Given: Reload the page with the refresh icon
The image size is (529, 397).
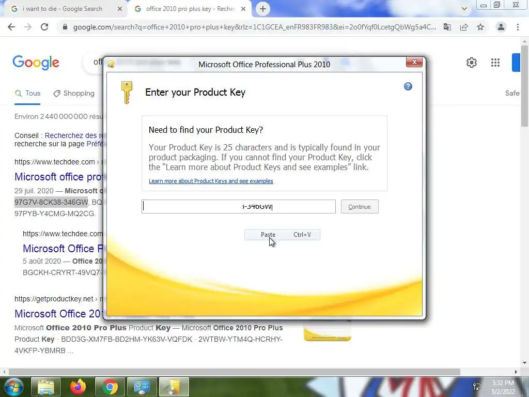Looking at the screenshot, I should tap(44, 27).
